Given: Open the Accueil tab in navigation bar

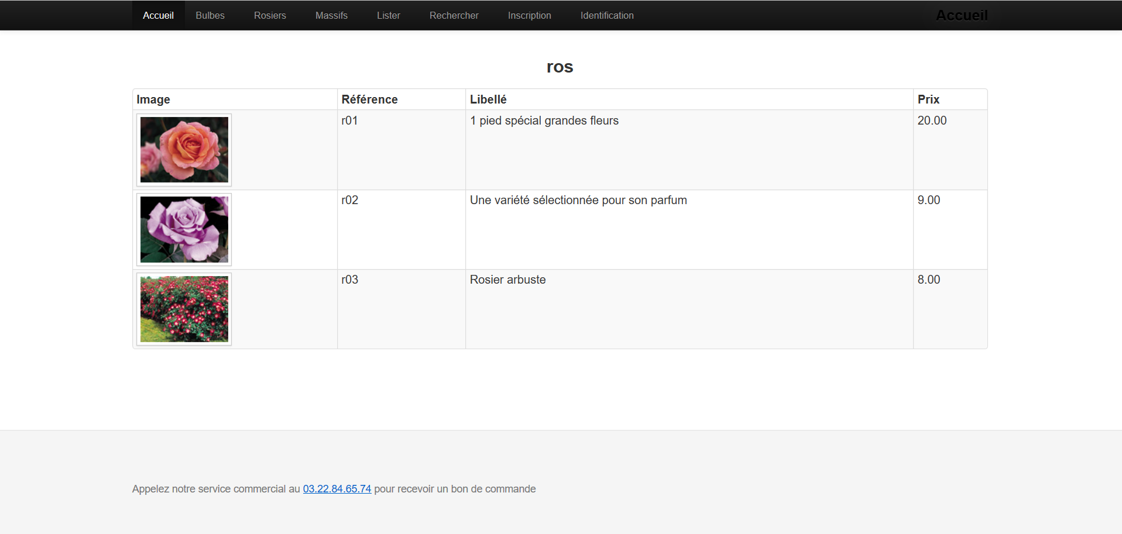Looking at the screenshot, I should coord(158,15).
